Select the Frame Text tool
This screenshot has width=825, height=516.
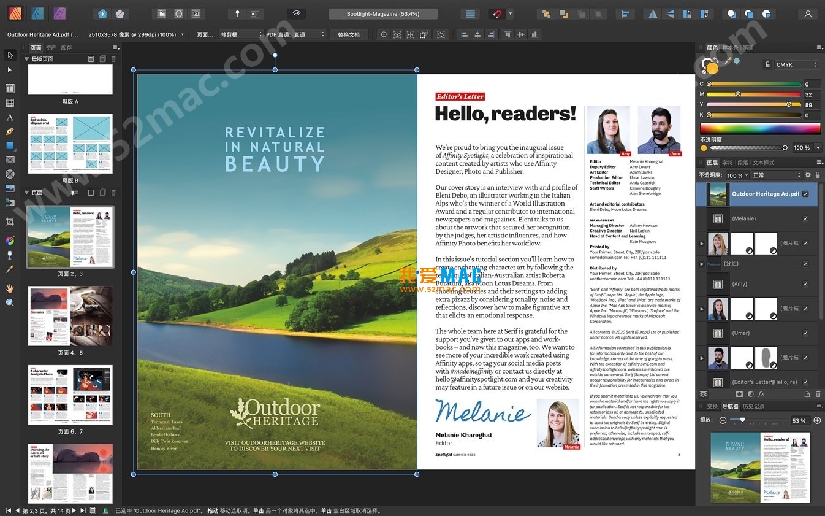(10, 88)
